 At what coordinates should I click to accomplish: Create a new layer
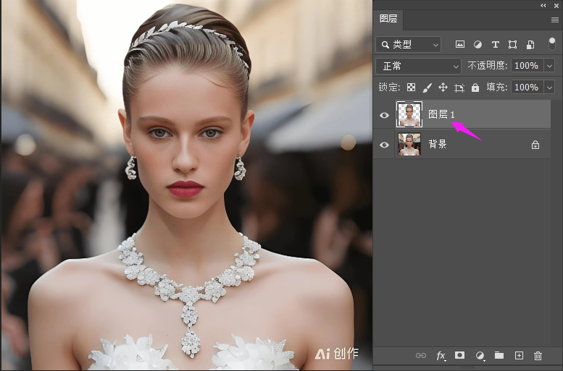coord(519,355)
